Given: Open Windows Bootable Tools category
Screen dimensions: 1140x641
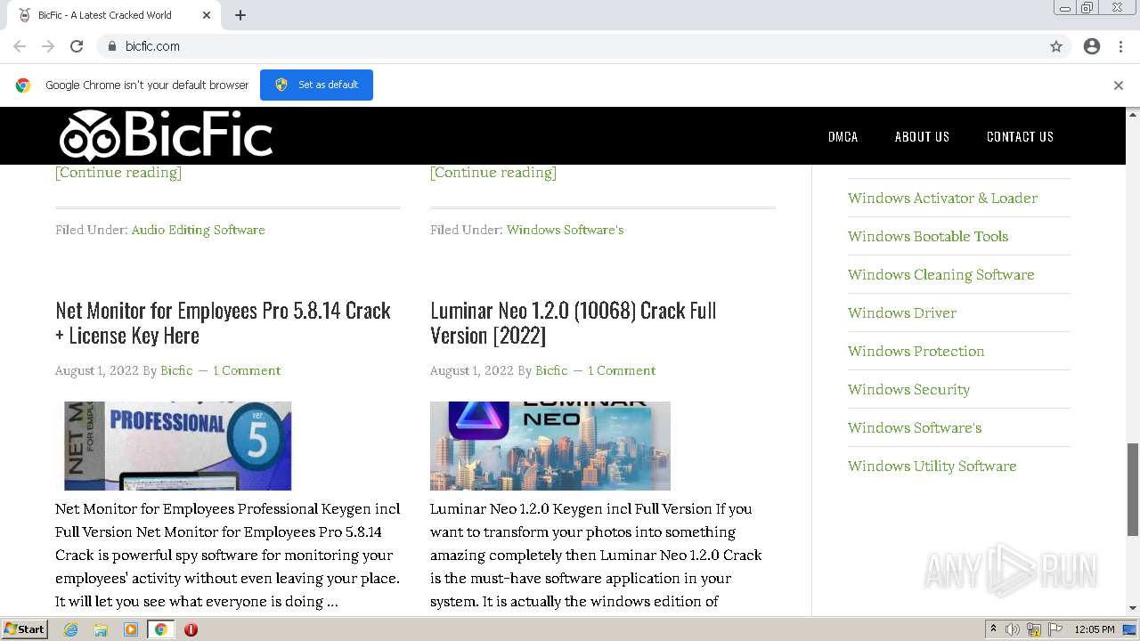Looking at the screenshot, I should (928, 236).
